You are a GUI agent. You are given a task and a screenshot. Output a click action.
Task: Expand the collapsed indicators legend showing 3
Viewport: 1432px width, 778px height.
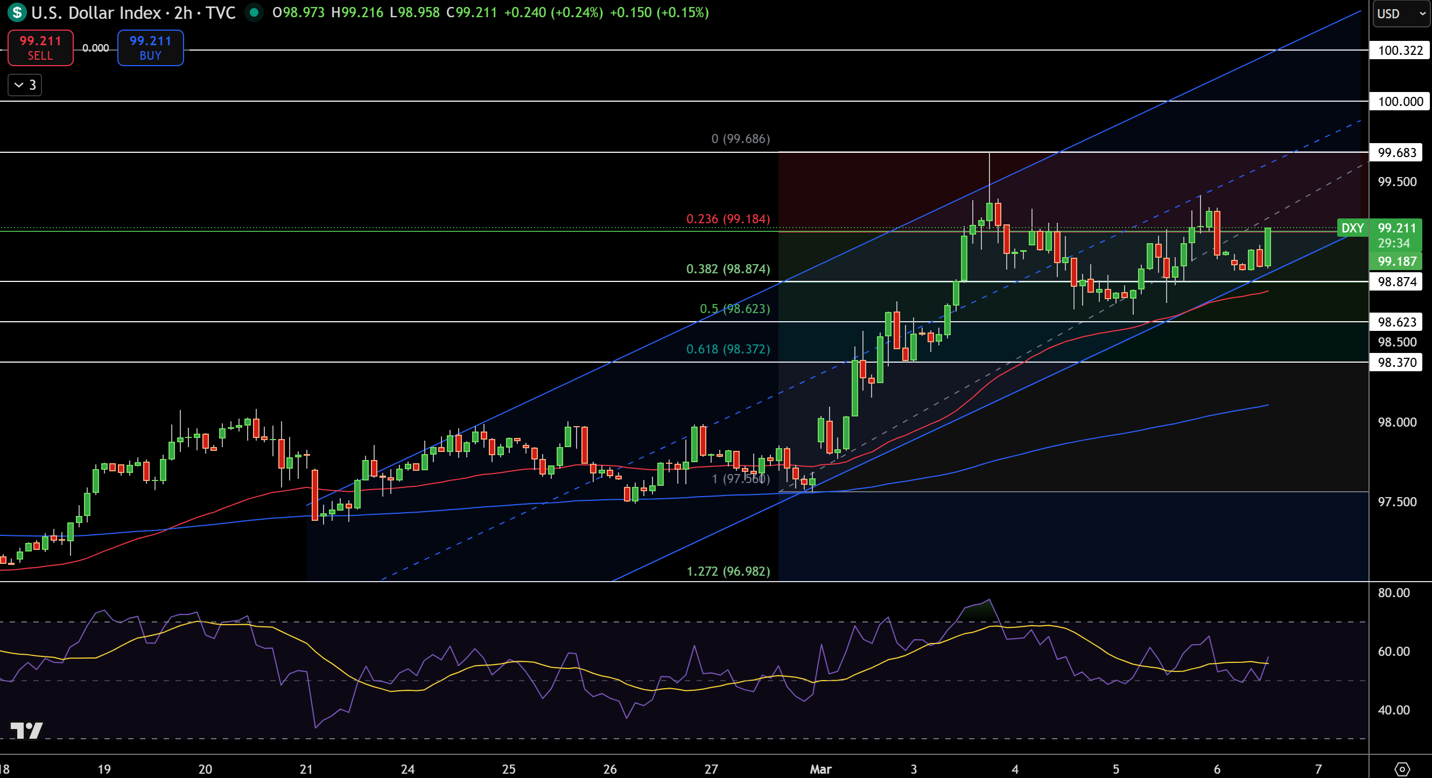(x=25, y=85)
